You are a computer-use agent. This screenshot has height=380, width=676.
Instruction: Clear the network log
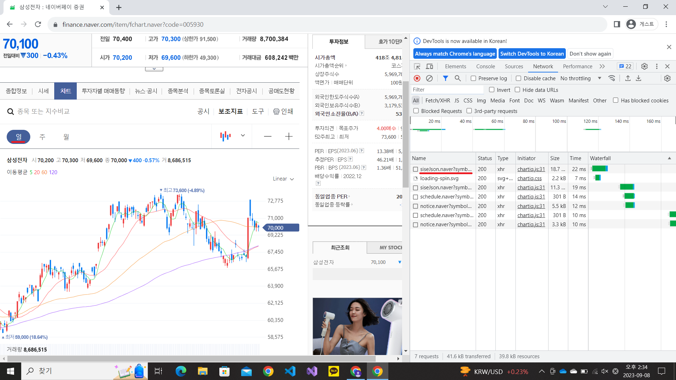(429, 78)
